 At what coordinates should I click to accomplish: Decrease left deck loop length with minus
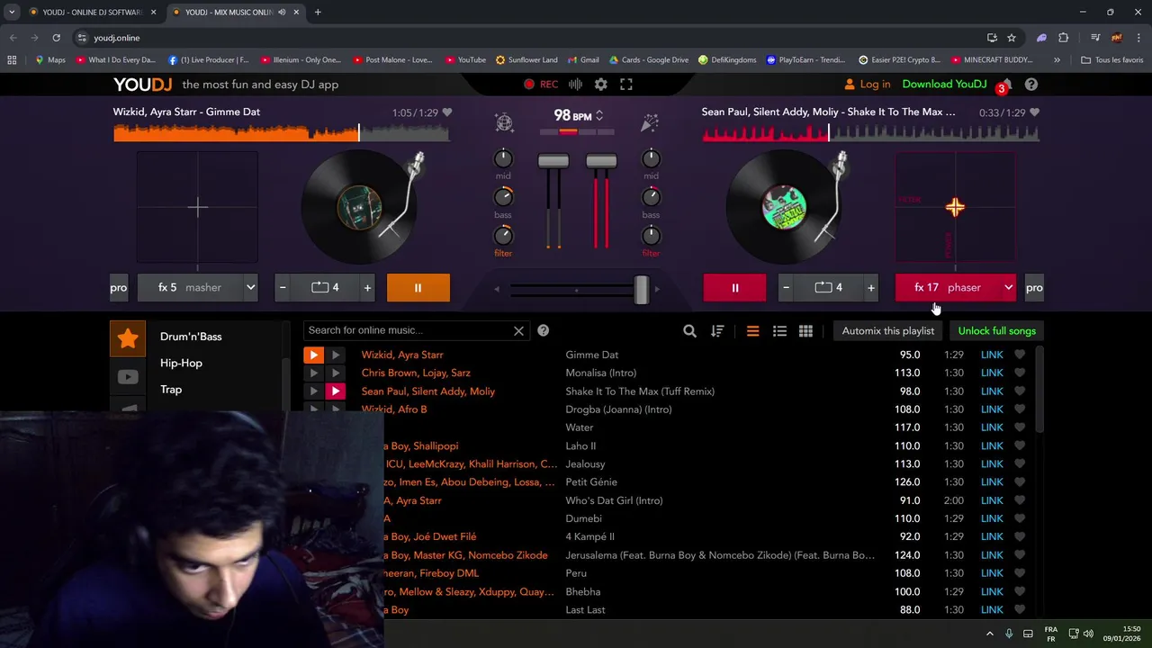pos(283,287)
